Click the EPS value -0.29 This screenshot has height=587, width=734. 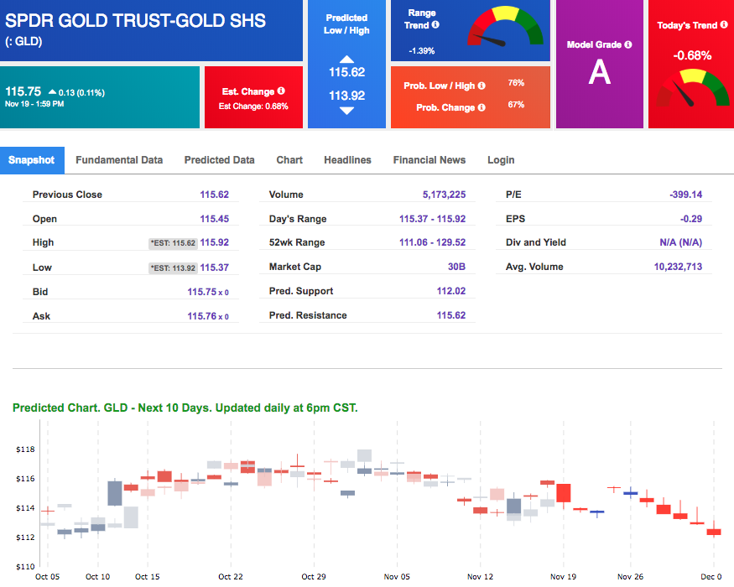[691, 219]
